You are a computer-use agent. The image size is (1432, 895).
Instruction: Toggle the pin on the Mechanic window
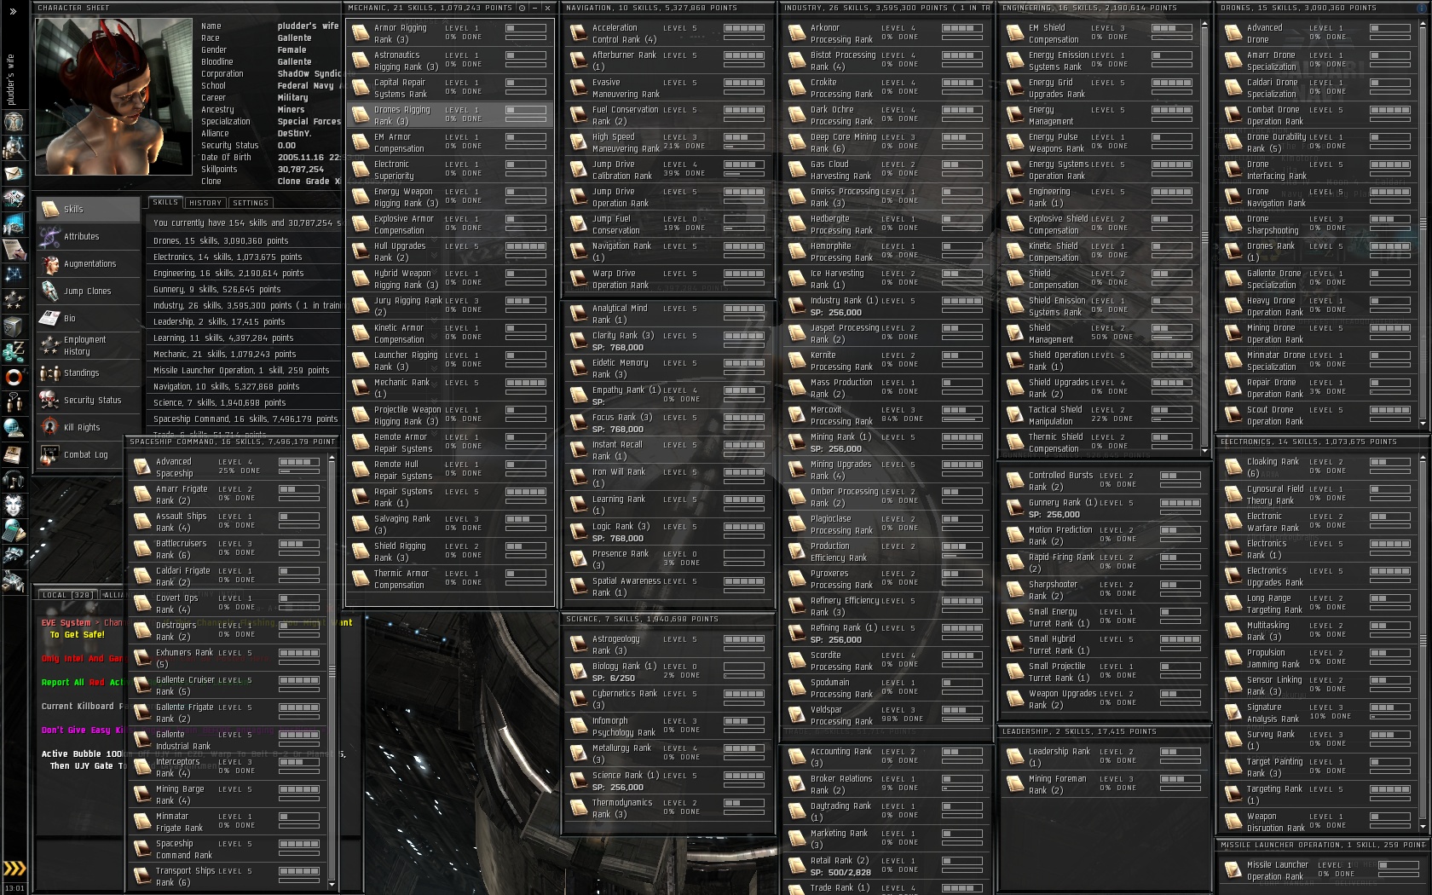coord(522,8)
